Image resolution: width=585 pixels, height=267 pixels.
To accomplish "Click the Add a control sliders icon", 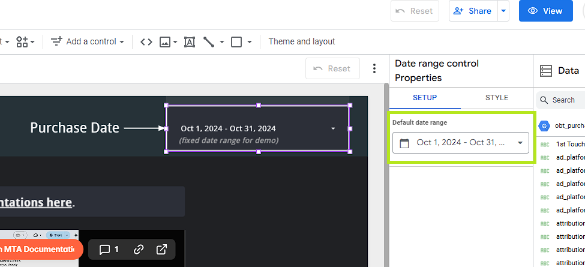I will coord(56,41).
